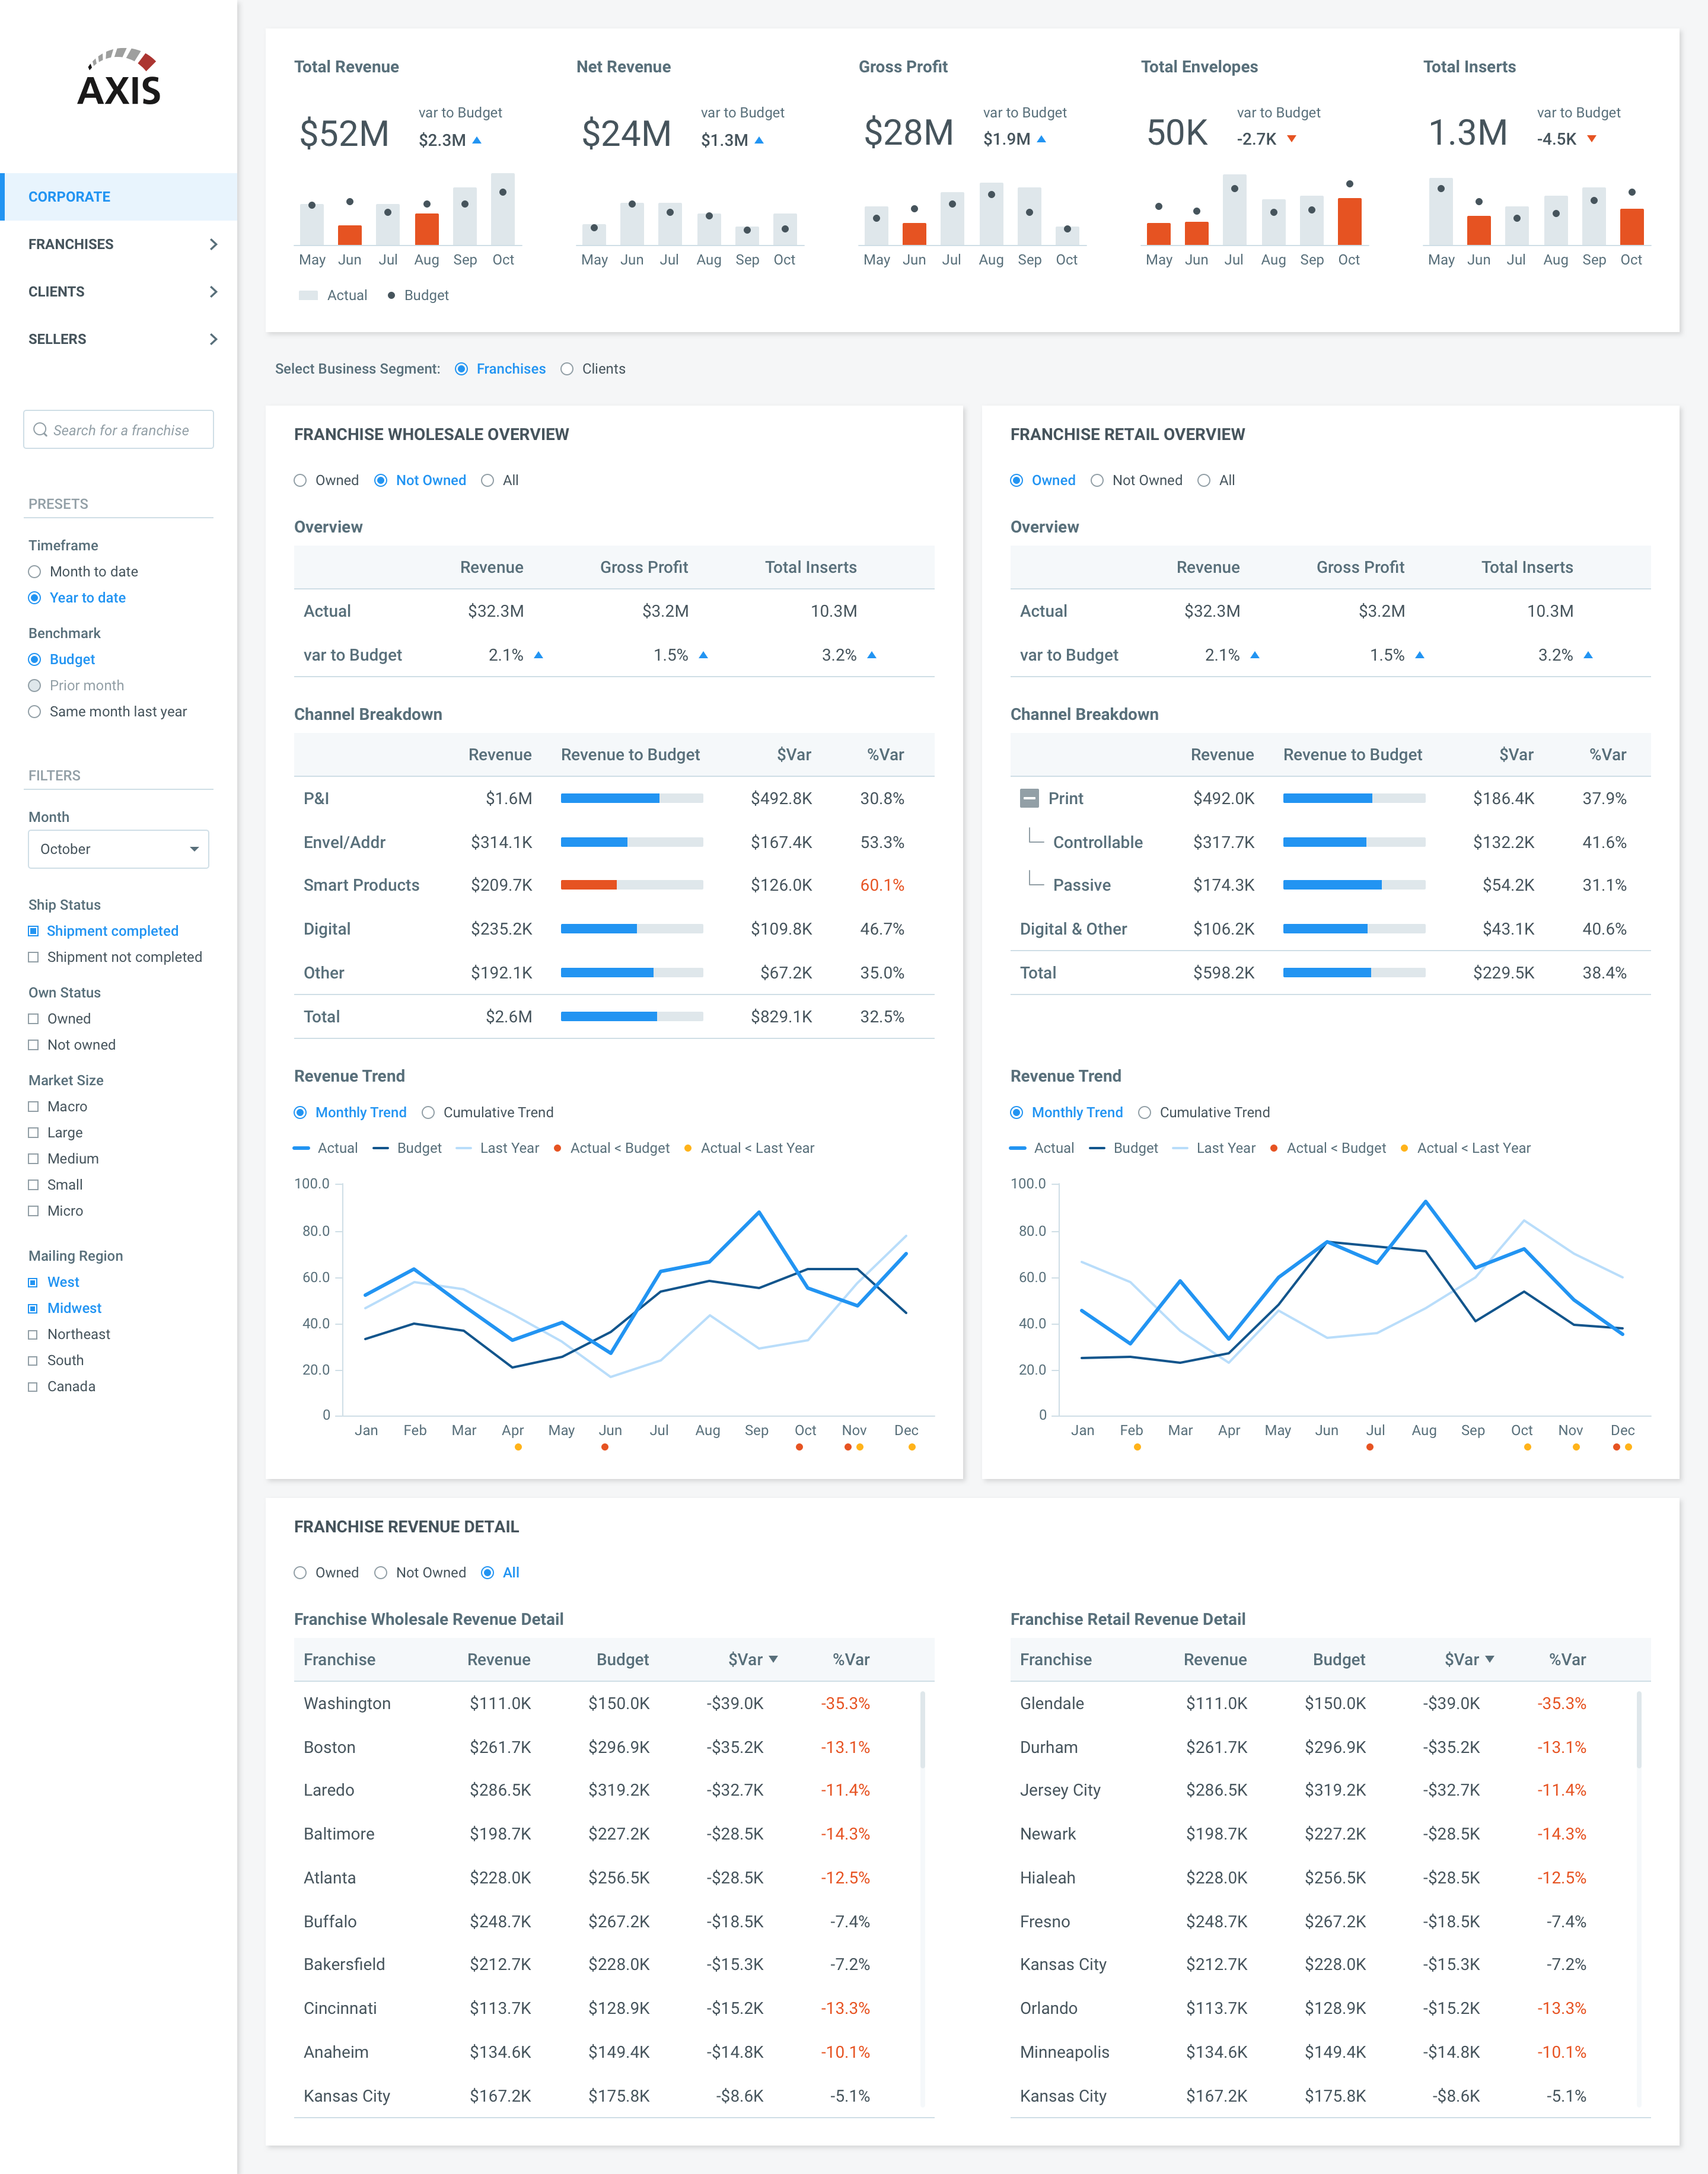1708x2174 pixels.
Task: Click the AXIS logo
Action: (x=119, y=78)
